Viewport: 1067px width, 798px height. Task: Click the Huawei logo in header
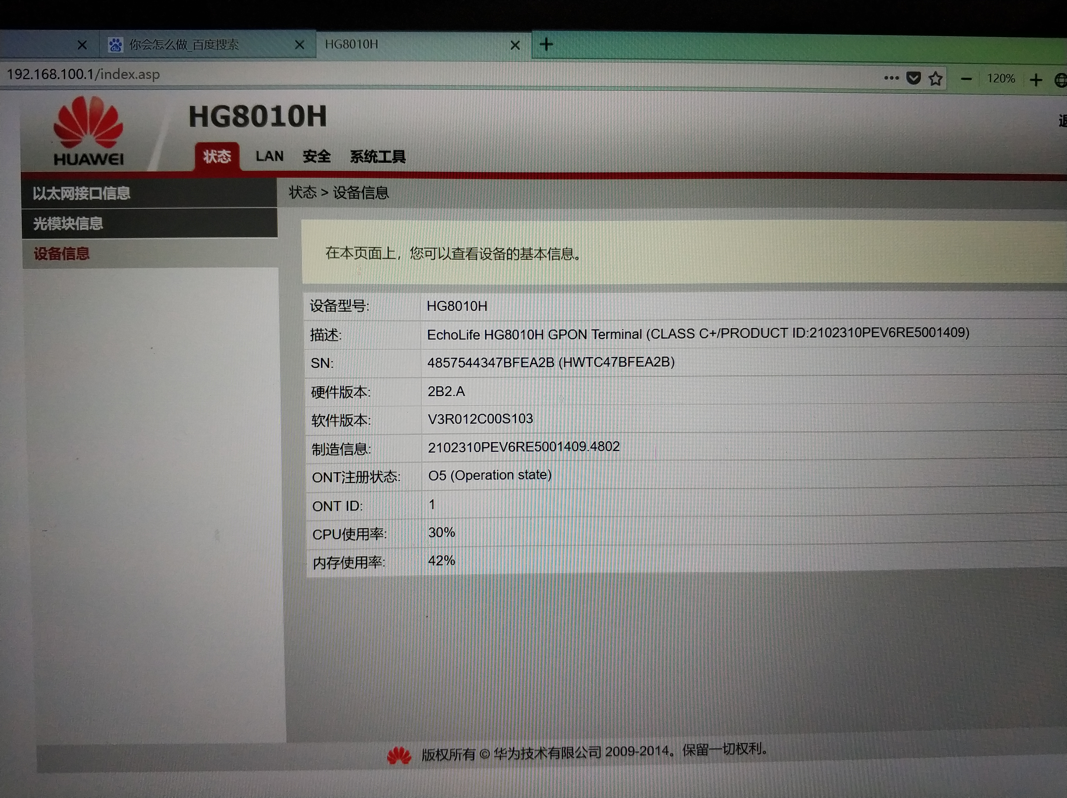pos(88,130)
